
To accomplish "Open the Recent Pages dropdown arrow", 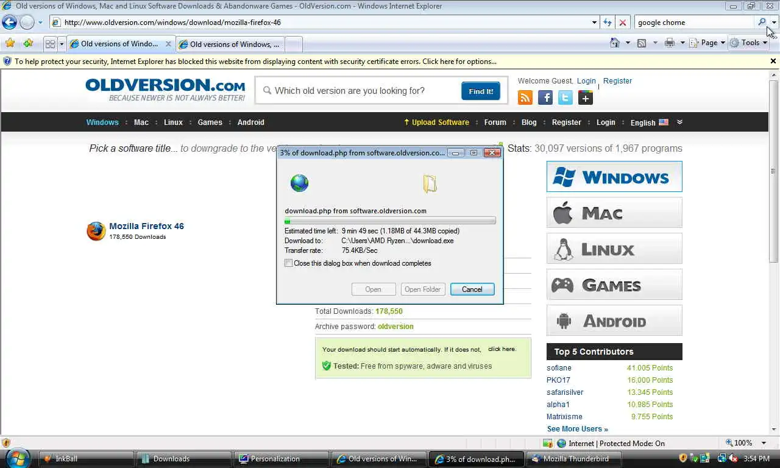I will pyautogui.click(x=40, y=23).
